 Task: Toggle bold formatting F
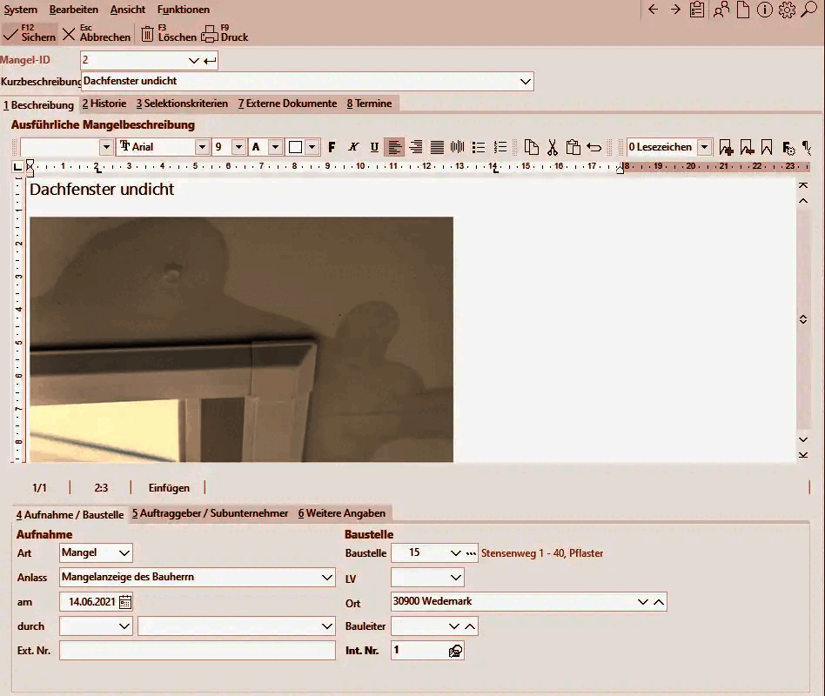pos(332,147)
